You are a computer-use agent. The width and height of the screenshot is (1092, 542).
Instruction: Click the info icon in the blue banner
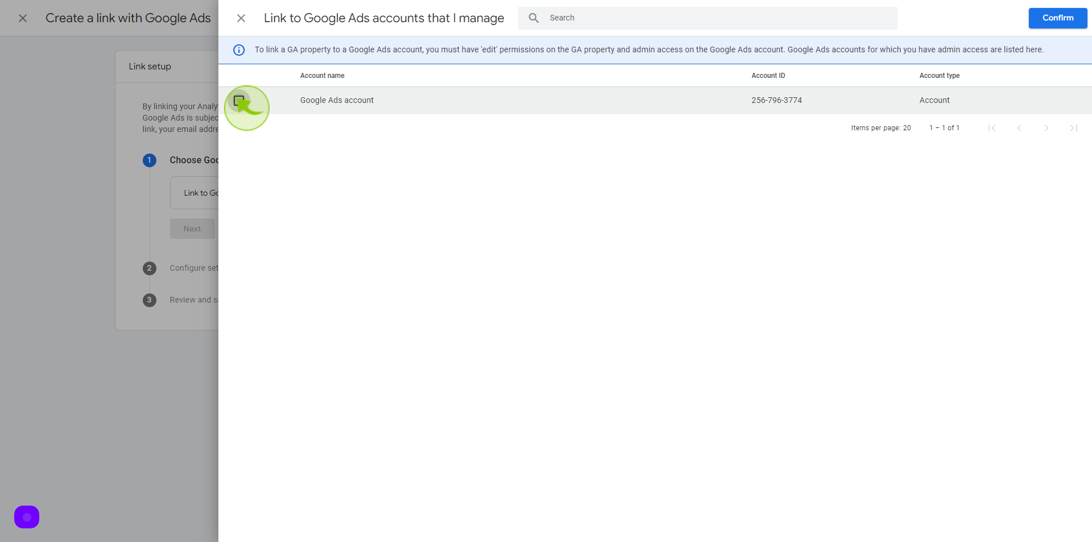pos(239,50)
